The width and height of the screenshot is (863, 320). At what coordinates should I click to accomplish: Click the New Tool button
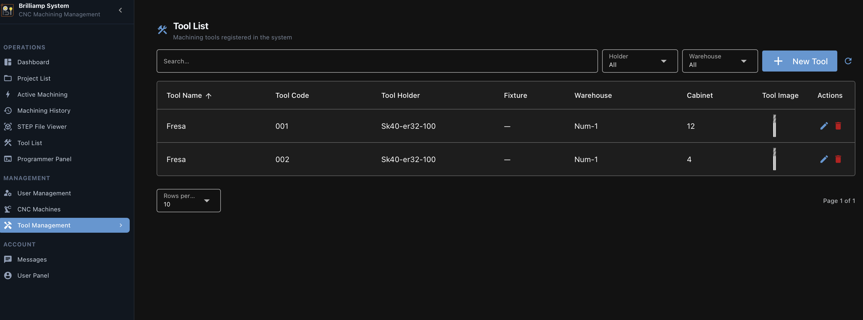pos(799,61)
